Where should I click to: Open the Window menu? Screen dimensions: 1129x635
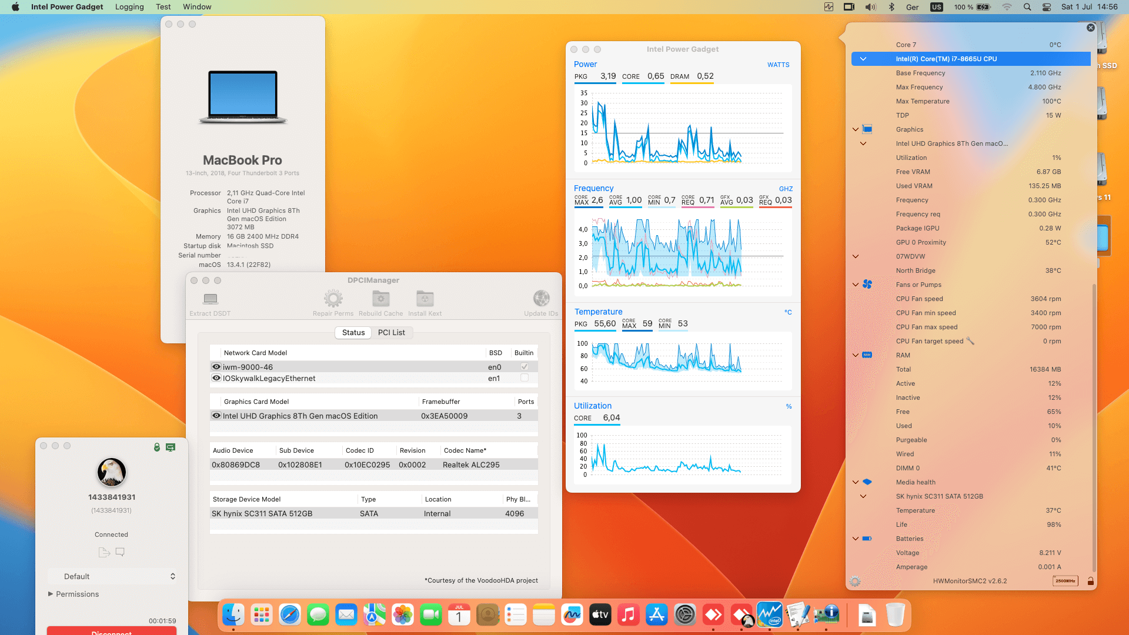pyautogui.click(x=197, y=7)
